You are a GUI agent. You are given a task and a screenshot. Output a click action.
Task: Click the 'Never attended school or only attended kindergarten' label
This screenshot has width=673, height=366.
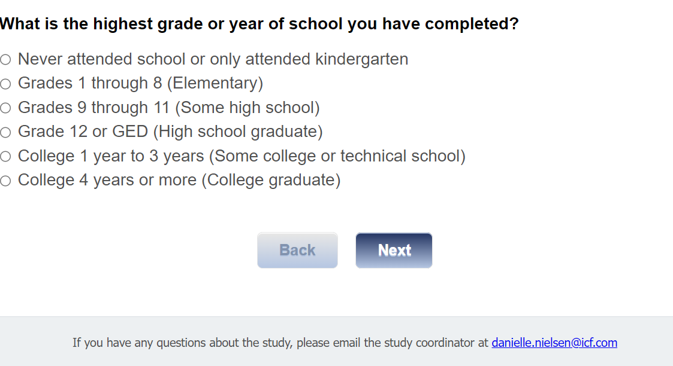coord(213,59)
